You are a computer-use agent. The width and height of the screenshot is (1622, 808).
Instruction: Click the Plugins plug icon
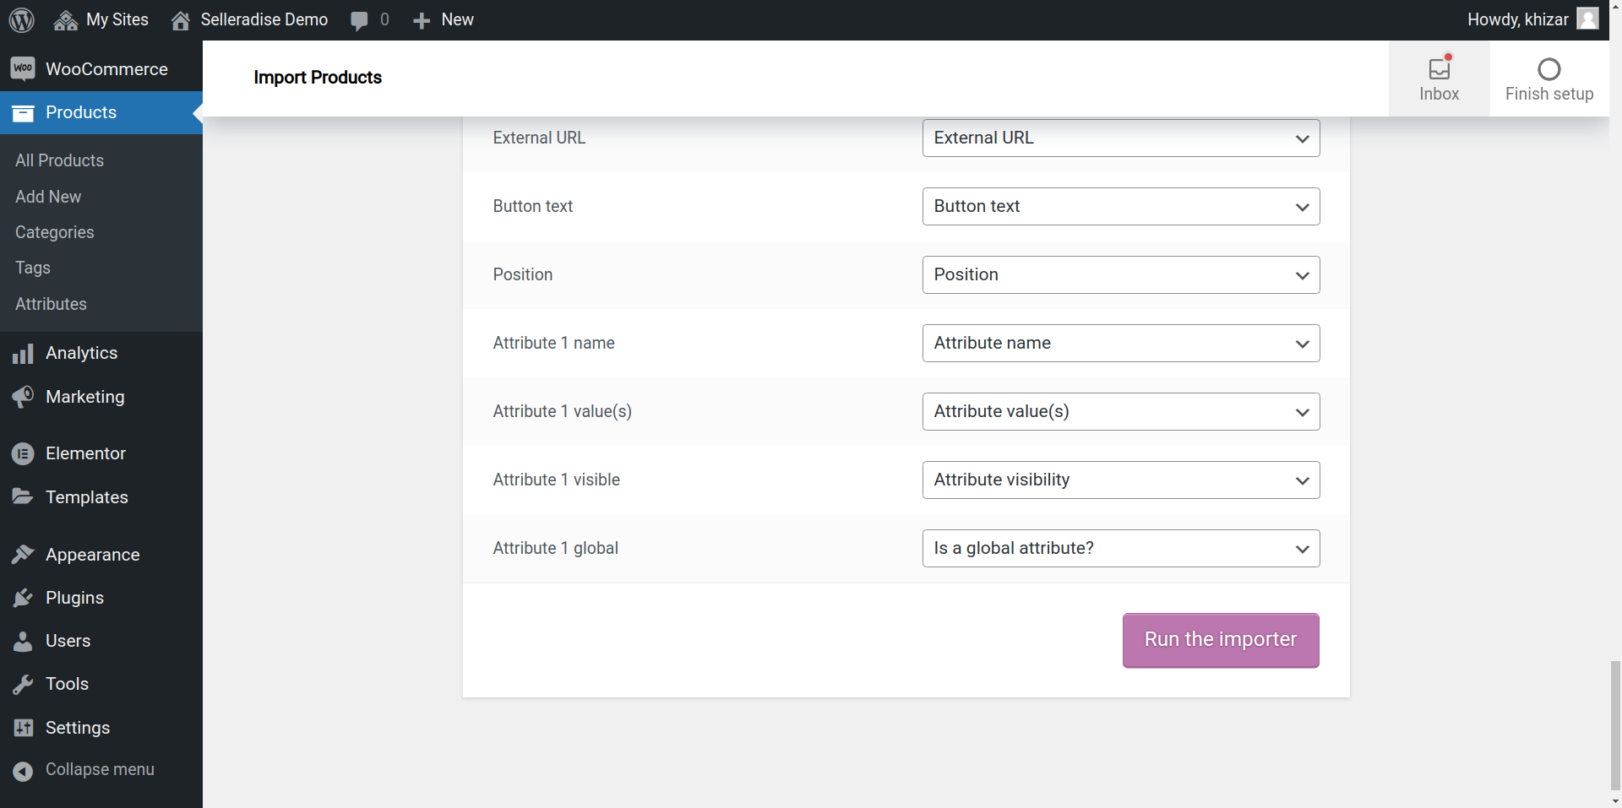coord(23,599)
